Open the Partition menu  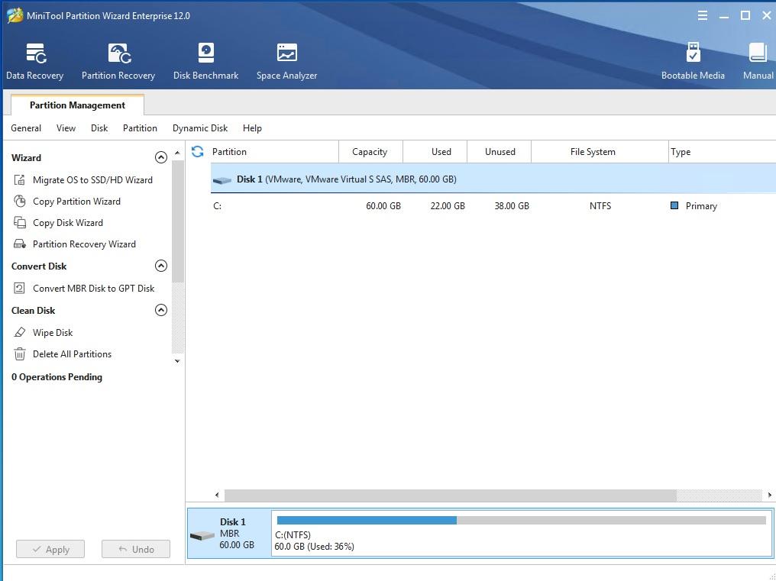coord(140,128)
